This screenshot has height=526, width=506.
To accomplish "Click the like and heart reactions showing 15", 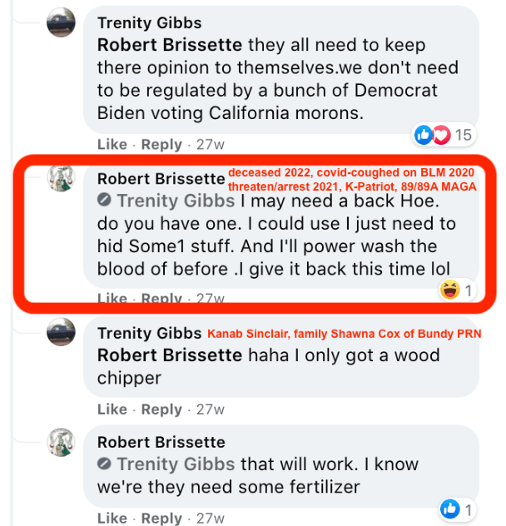I will click(443, 135).
